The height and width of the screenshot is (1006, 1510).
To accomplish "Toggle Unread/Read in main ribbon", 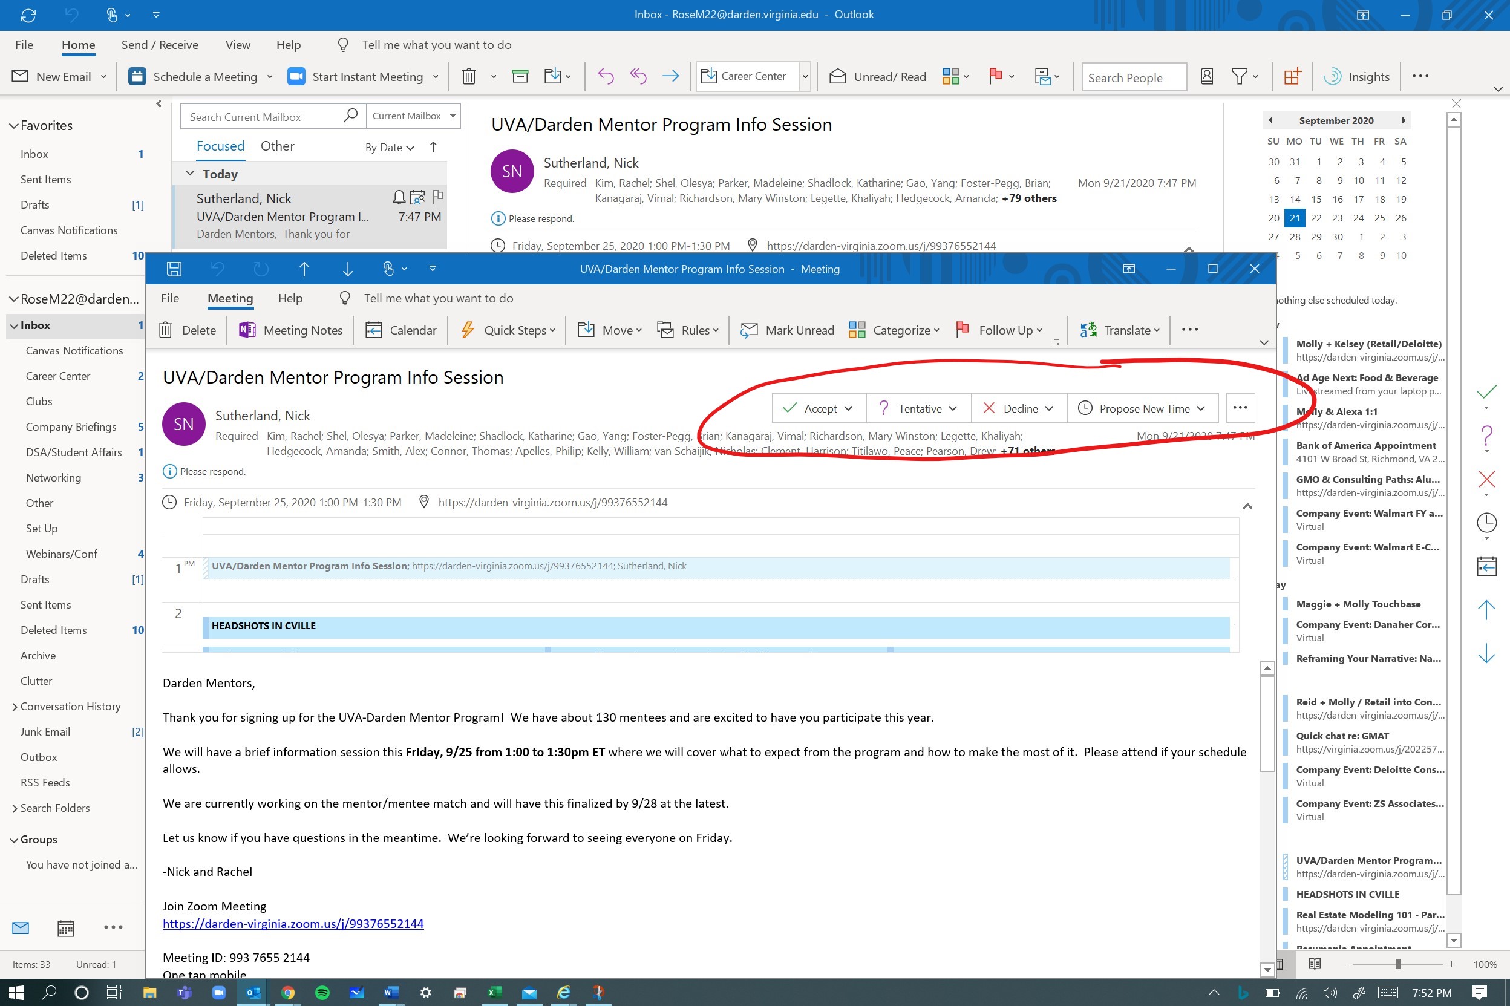I will point(878,76).
